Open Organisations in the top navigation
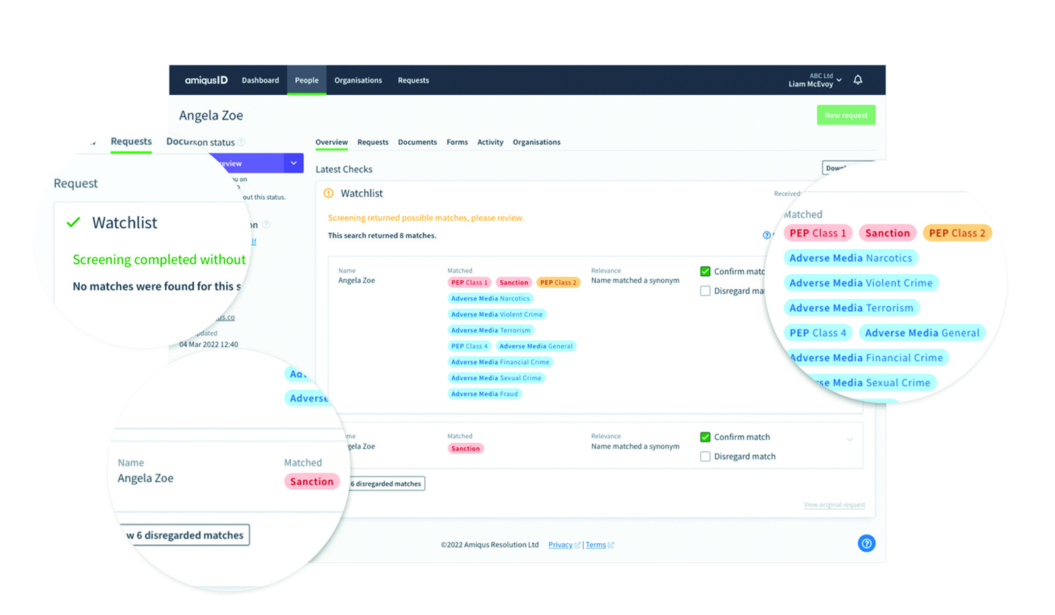Viewport: 1055px width, 615px height. [x=357, y=80]
